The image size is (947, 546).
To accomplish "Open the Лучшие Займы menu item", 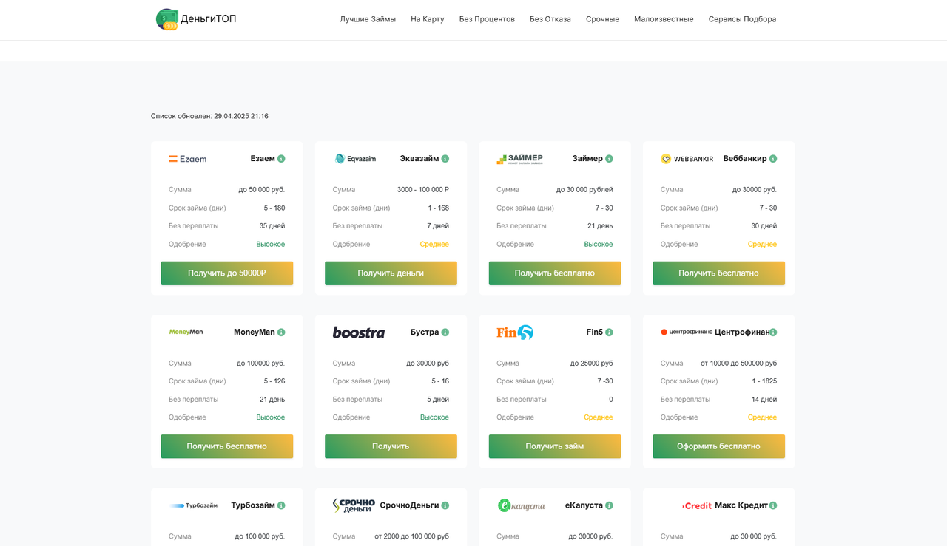I will coord(368,19).
